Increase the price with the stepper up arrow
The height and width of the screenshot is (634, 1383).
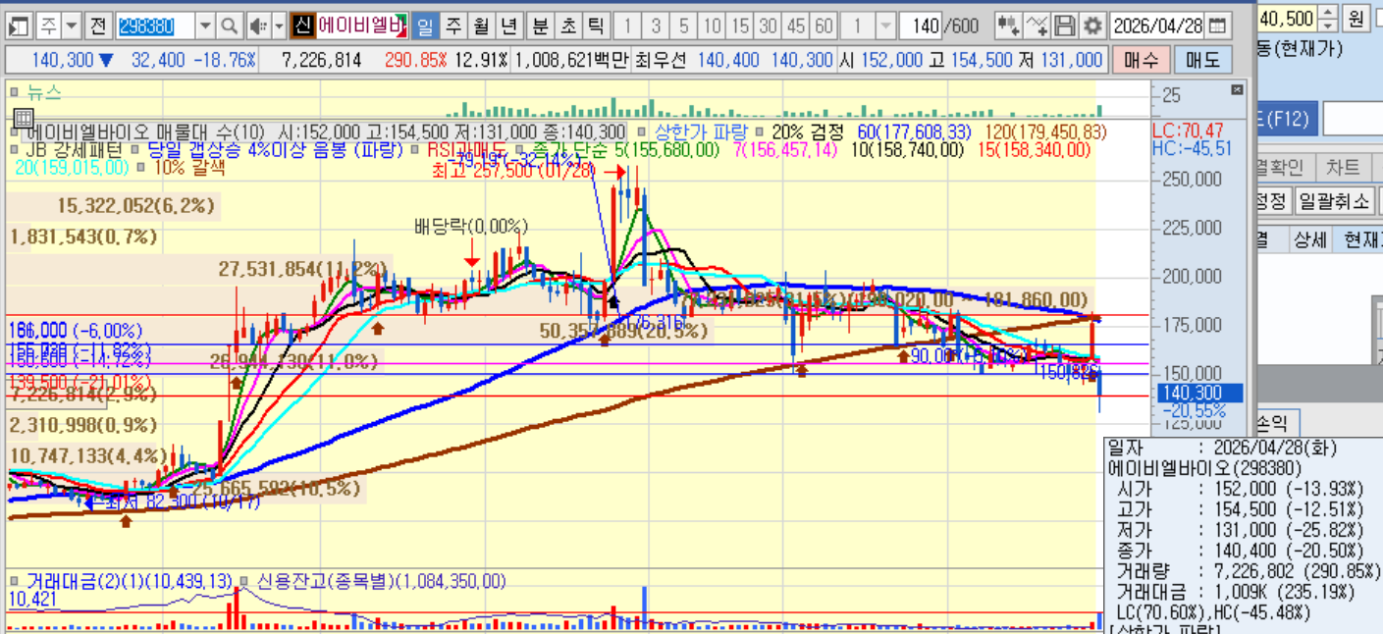click(x=1328, y=11)
